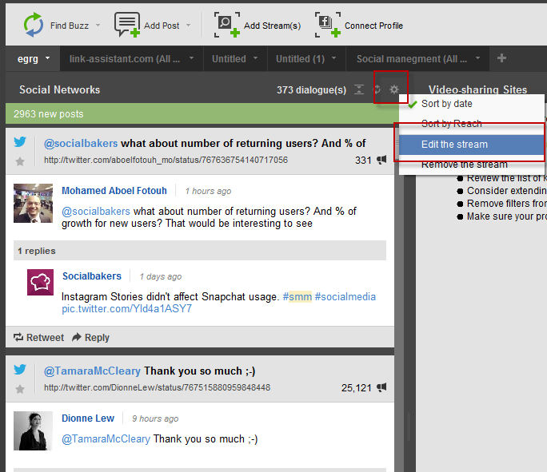Click the 1 replies header bar

200,251
